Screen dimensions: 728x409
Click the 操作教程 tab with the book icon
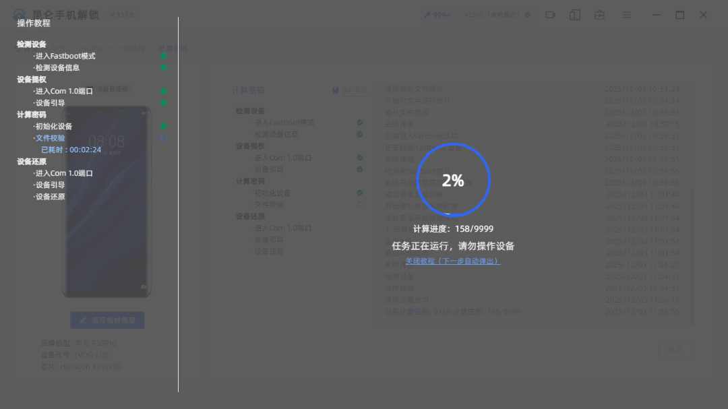pyautogui.click(x=350, y=90)
